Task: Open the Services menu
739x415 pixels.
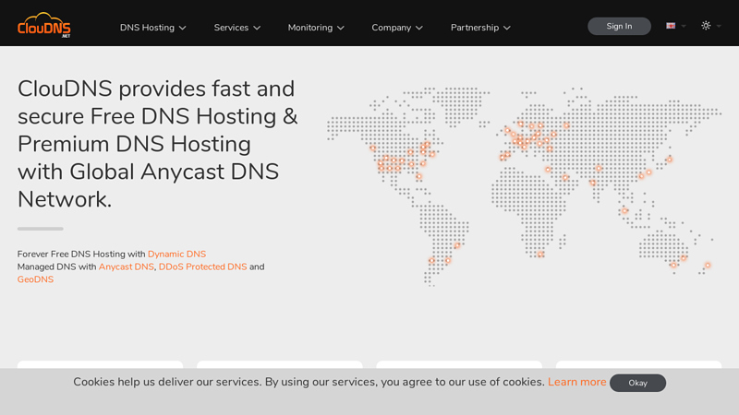Action: pyautogui.click(x=237, y=28)
